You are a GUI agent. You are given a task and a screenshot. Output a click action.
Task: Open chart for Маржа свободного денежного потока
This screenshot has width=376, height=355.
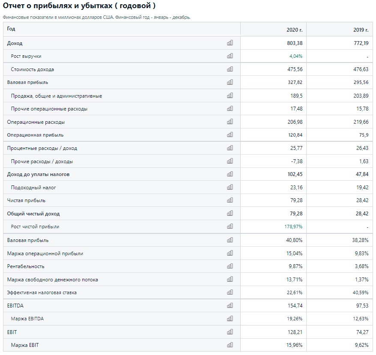coord(230,279)
